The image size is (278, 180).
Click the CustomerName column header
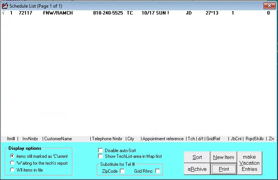point(58,139)
